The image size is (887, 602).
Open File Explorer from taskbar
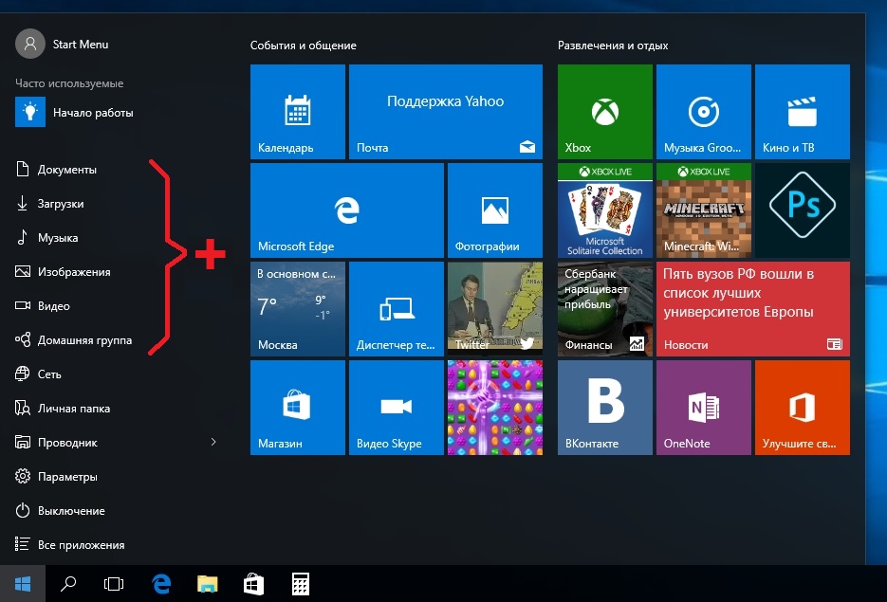tap(207, 584)
